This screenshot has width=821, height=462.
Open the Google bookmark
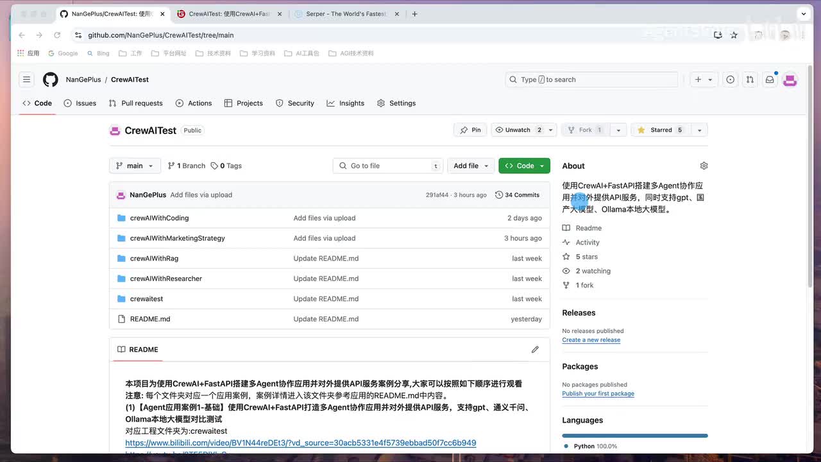tap(63, 53)
